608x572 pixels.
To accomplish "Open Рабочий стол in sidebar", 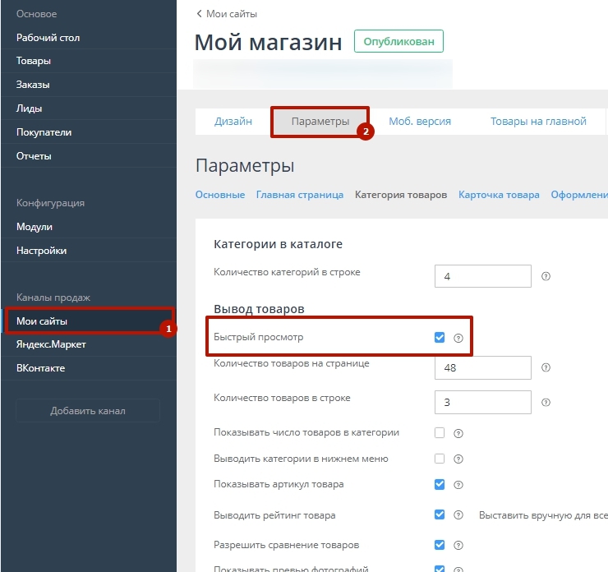I will [89, 38].
